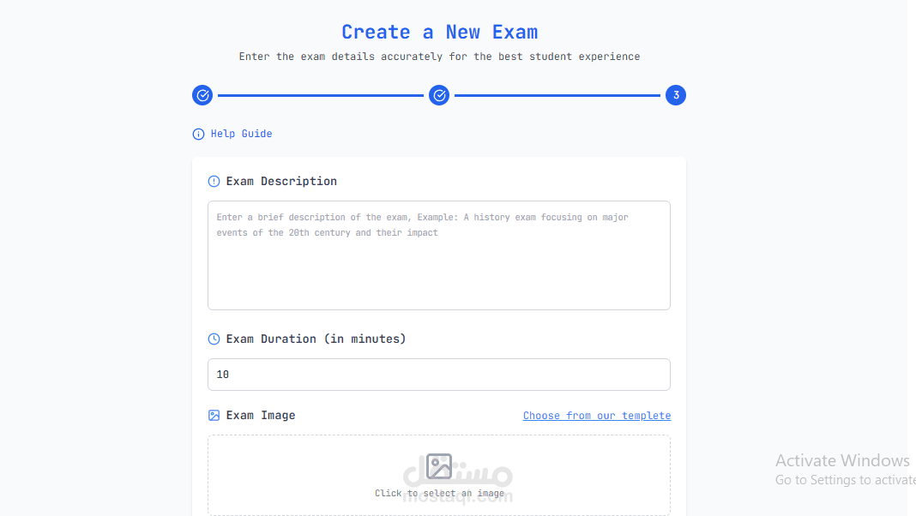The height and width of the screenshot is (516, 916).
Task: Click the progress line between steps two and three
Action: point(557,95)
